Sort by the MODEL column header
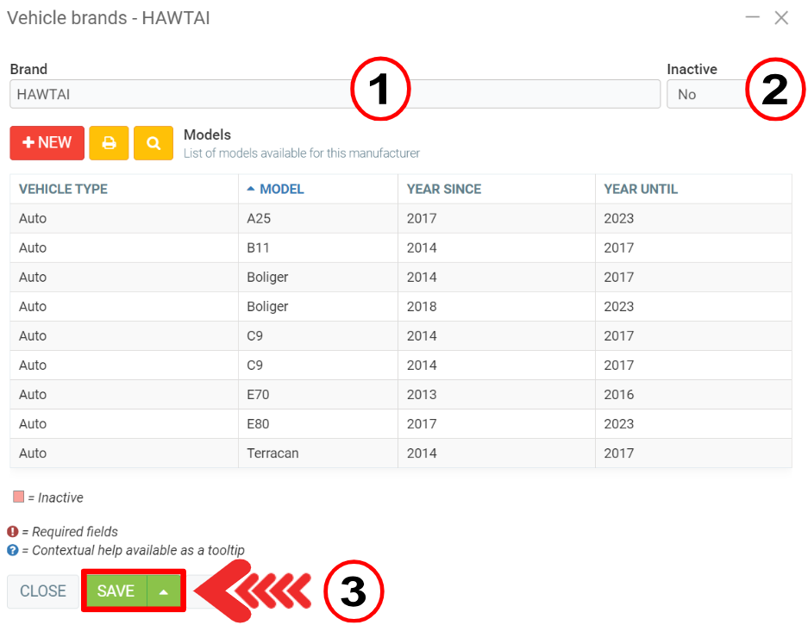This screenshot has width=808, height=625. point(281,189)
